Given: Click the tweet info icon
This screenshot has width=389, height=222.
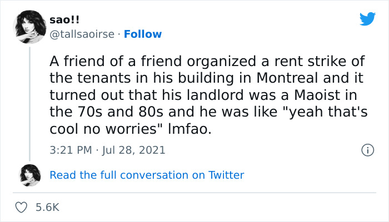Looking at the screenshot, I should (367, 150).
